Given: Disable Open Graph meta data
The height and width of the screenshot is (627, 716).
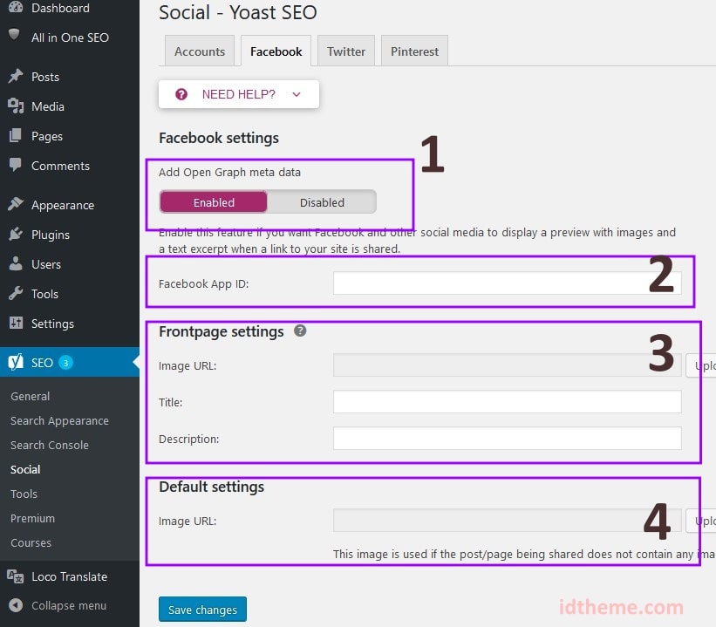Looking at the screenshot, I should coord(322,201).
